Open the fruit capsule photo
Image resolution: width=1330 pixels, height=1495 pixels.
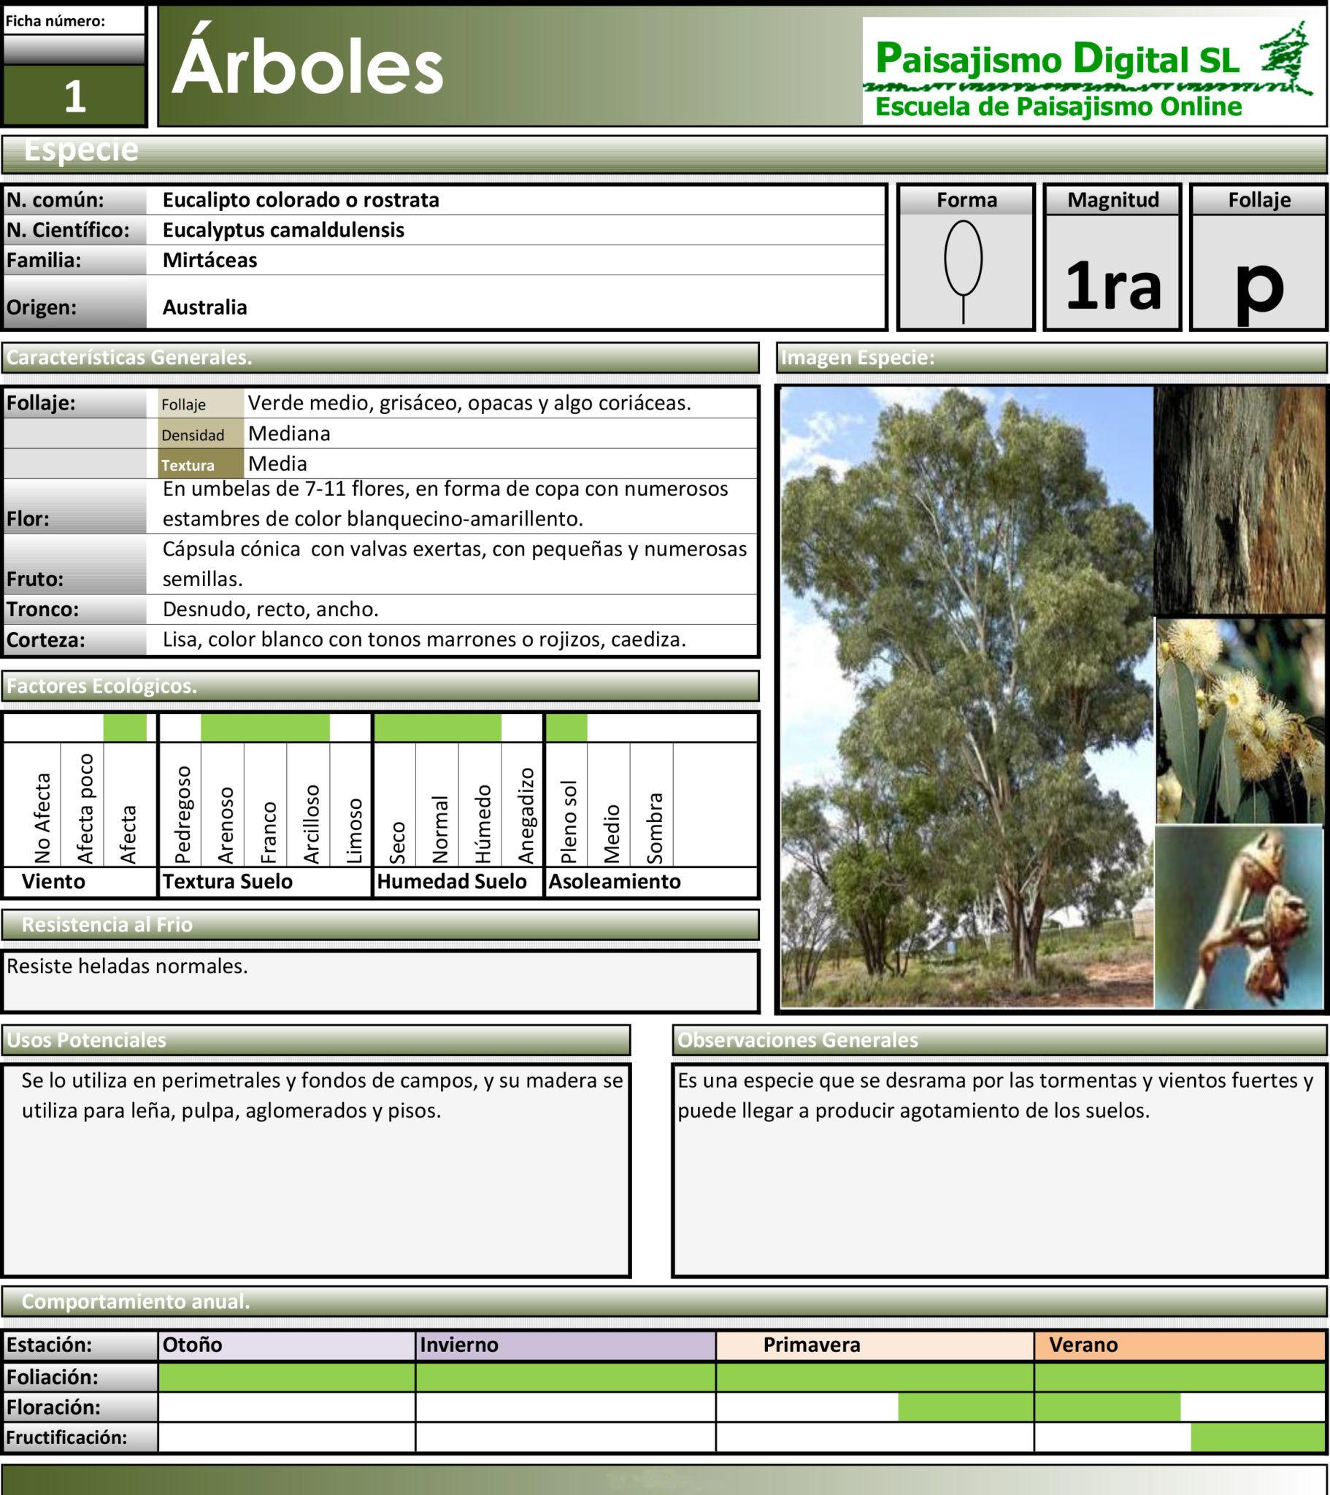pos(1240,917)
